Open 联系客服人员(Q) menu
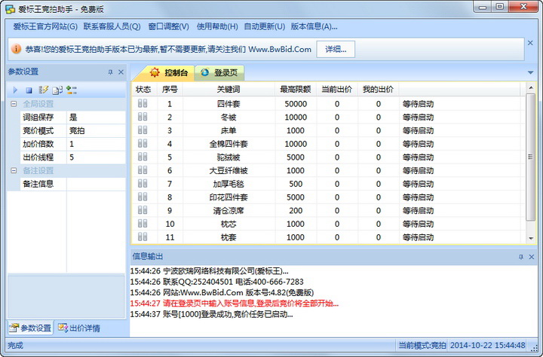The height and width of the screenshot is (357, 543). pos(112,26)
